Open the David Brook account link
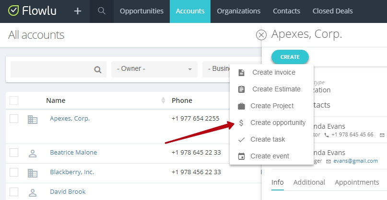Screen dimensions: 387x200 coord(68,191)
